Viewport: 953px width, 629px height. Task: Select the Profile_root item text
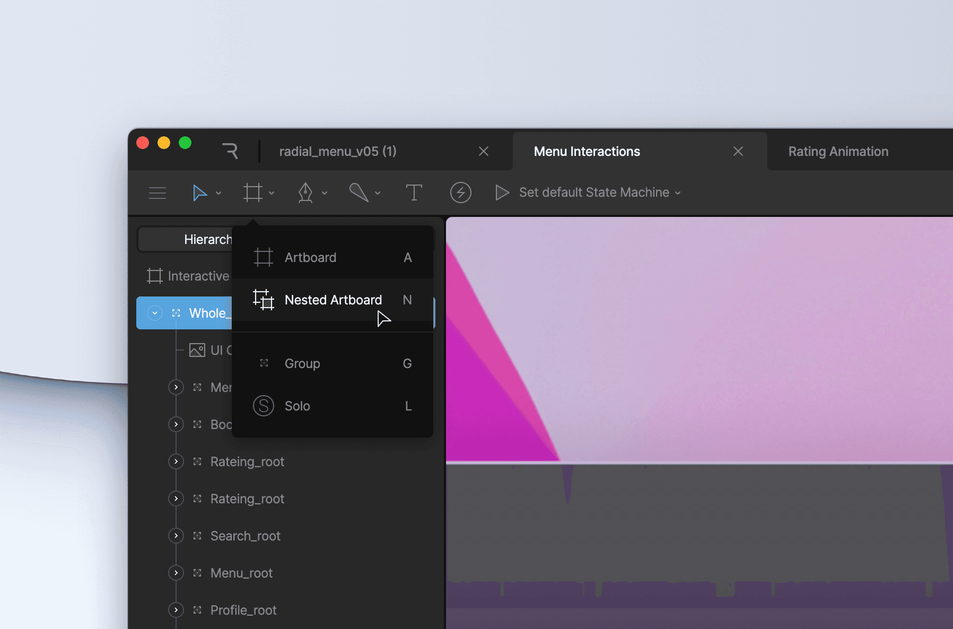243,610
